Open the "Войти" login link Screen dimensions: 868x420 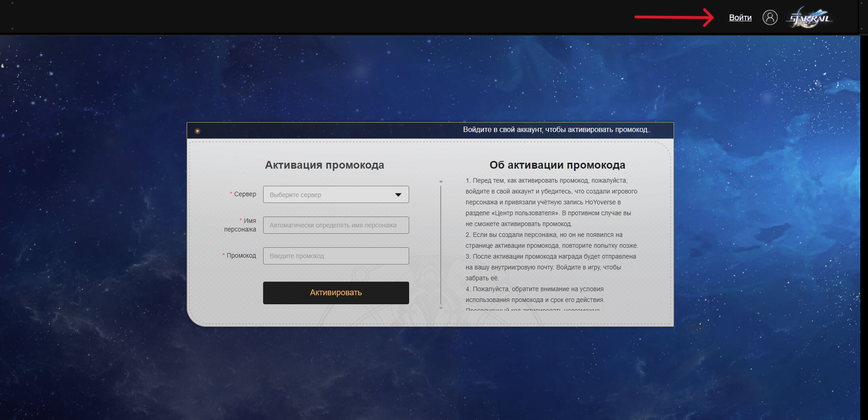tap(740, 18)
